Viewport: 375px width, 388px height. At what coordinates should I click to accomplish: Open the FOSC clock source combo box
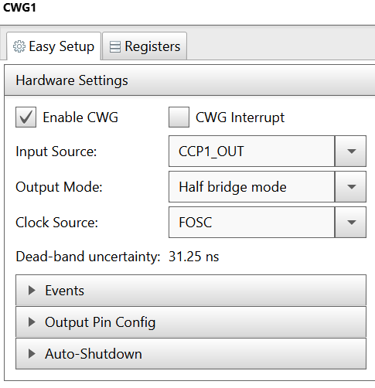(268, 223)
